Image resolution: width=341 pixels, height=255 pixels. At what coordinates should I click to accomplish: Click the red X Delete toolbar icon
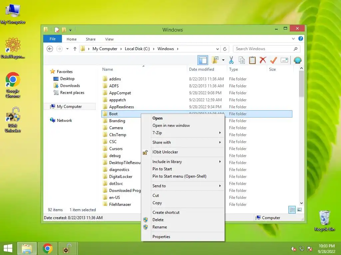[263, 60]
